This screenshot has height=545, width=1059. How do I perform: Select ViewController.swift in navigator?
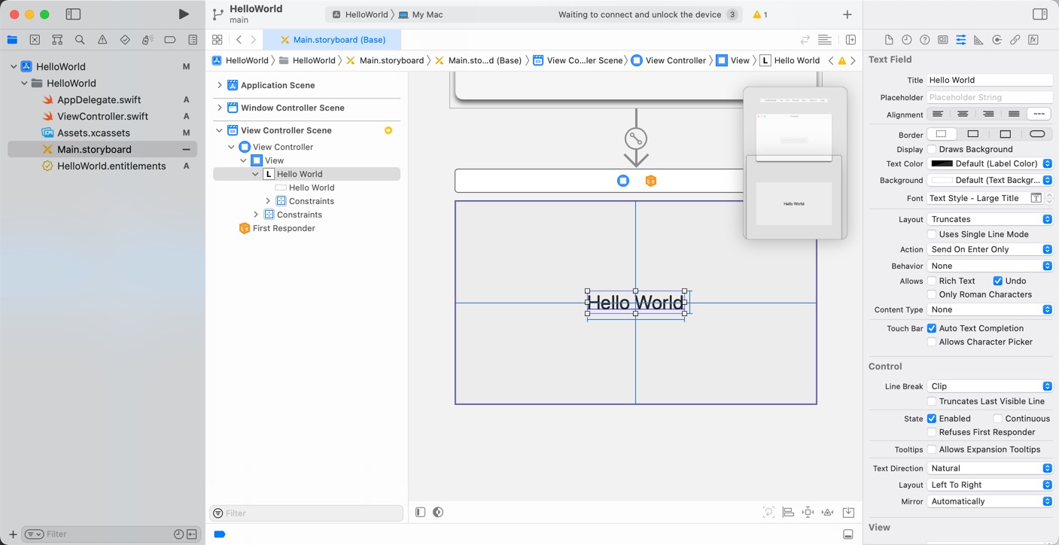tap(102, 116)
